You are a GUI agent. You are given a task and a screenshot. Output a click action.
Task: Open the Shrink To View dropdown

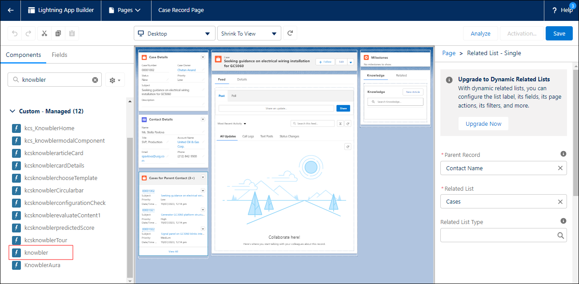pyautogui.click(x=249, y=33)
